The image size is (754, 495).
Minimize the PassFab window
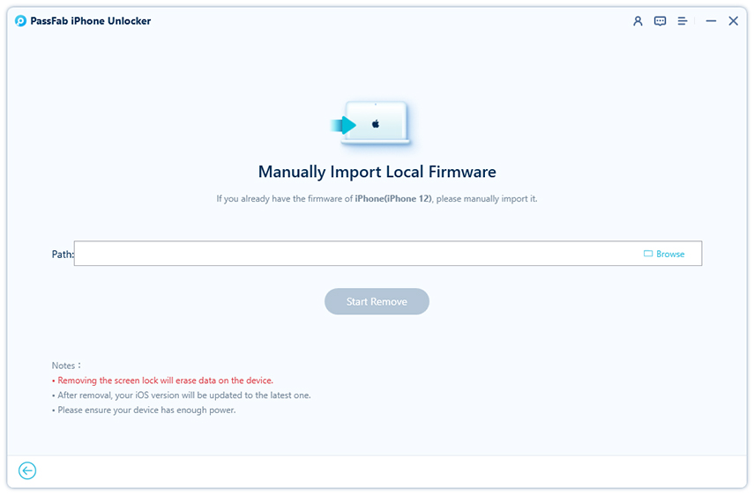711,21
